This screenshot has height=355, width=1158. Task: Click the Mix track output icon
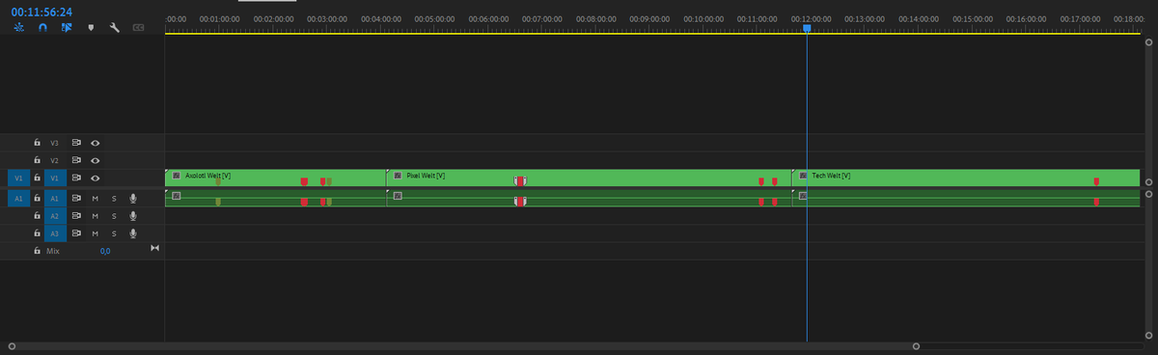click(154, 249)
